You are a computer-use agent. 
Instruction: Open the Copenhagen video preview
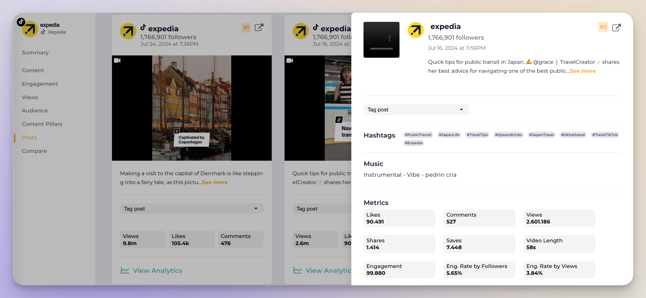(x=192, y=108)
